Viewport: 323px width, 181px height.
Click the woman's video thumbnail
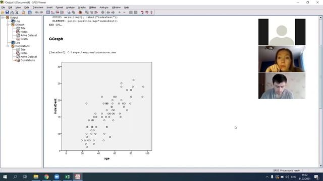click(x=282, y=59)
